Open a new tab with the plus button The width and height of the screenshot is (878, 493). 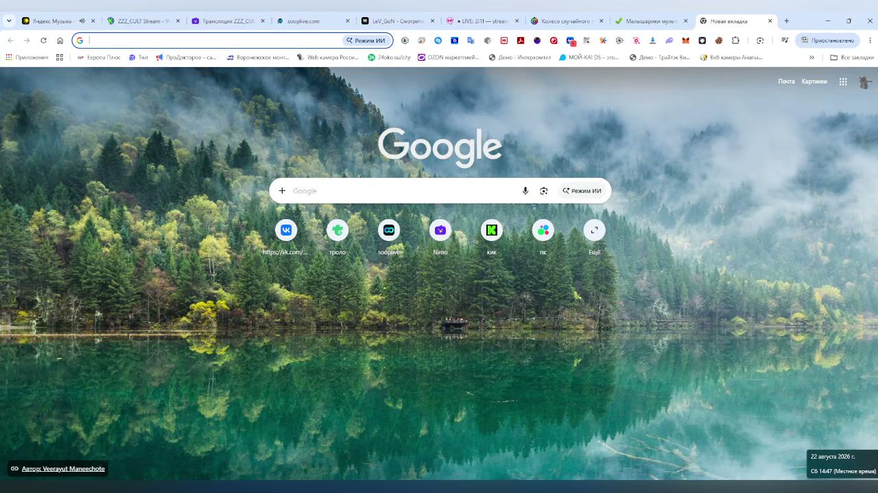coord(787,21)
